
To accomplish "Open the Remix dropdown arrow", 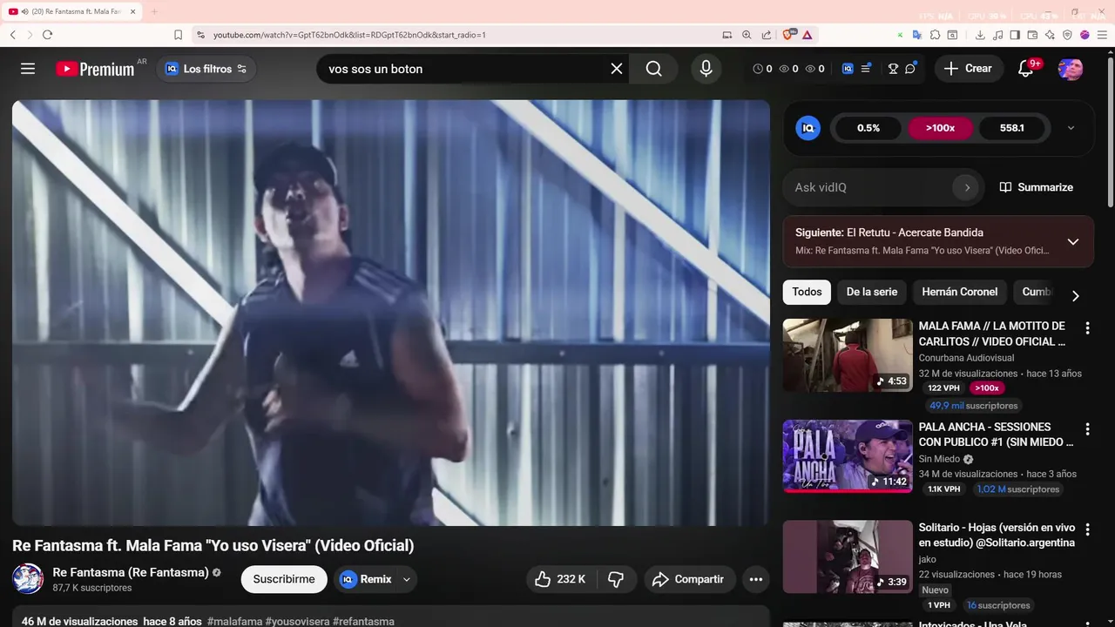I will pos(407,579).
